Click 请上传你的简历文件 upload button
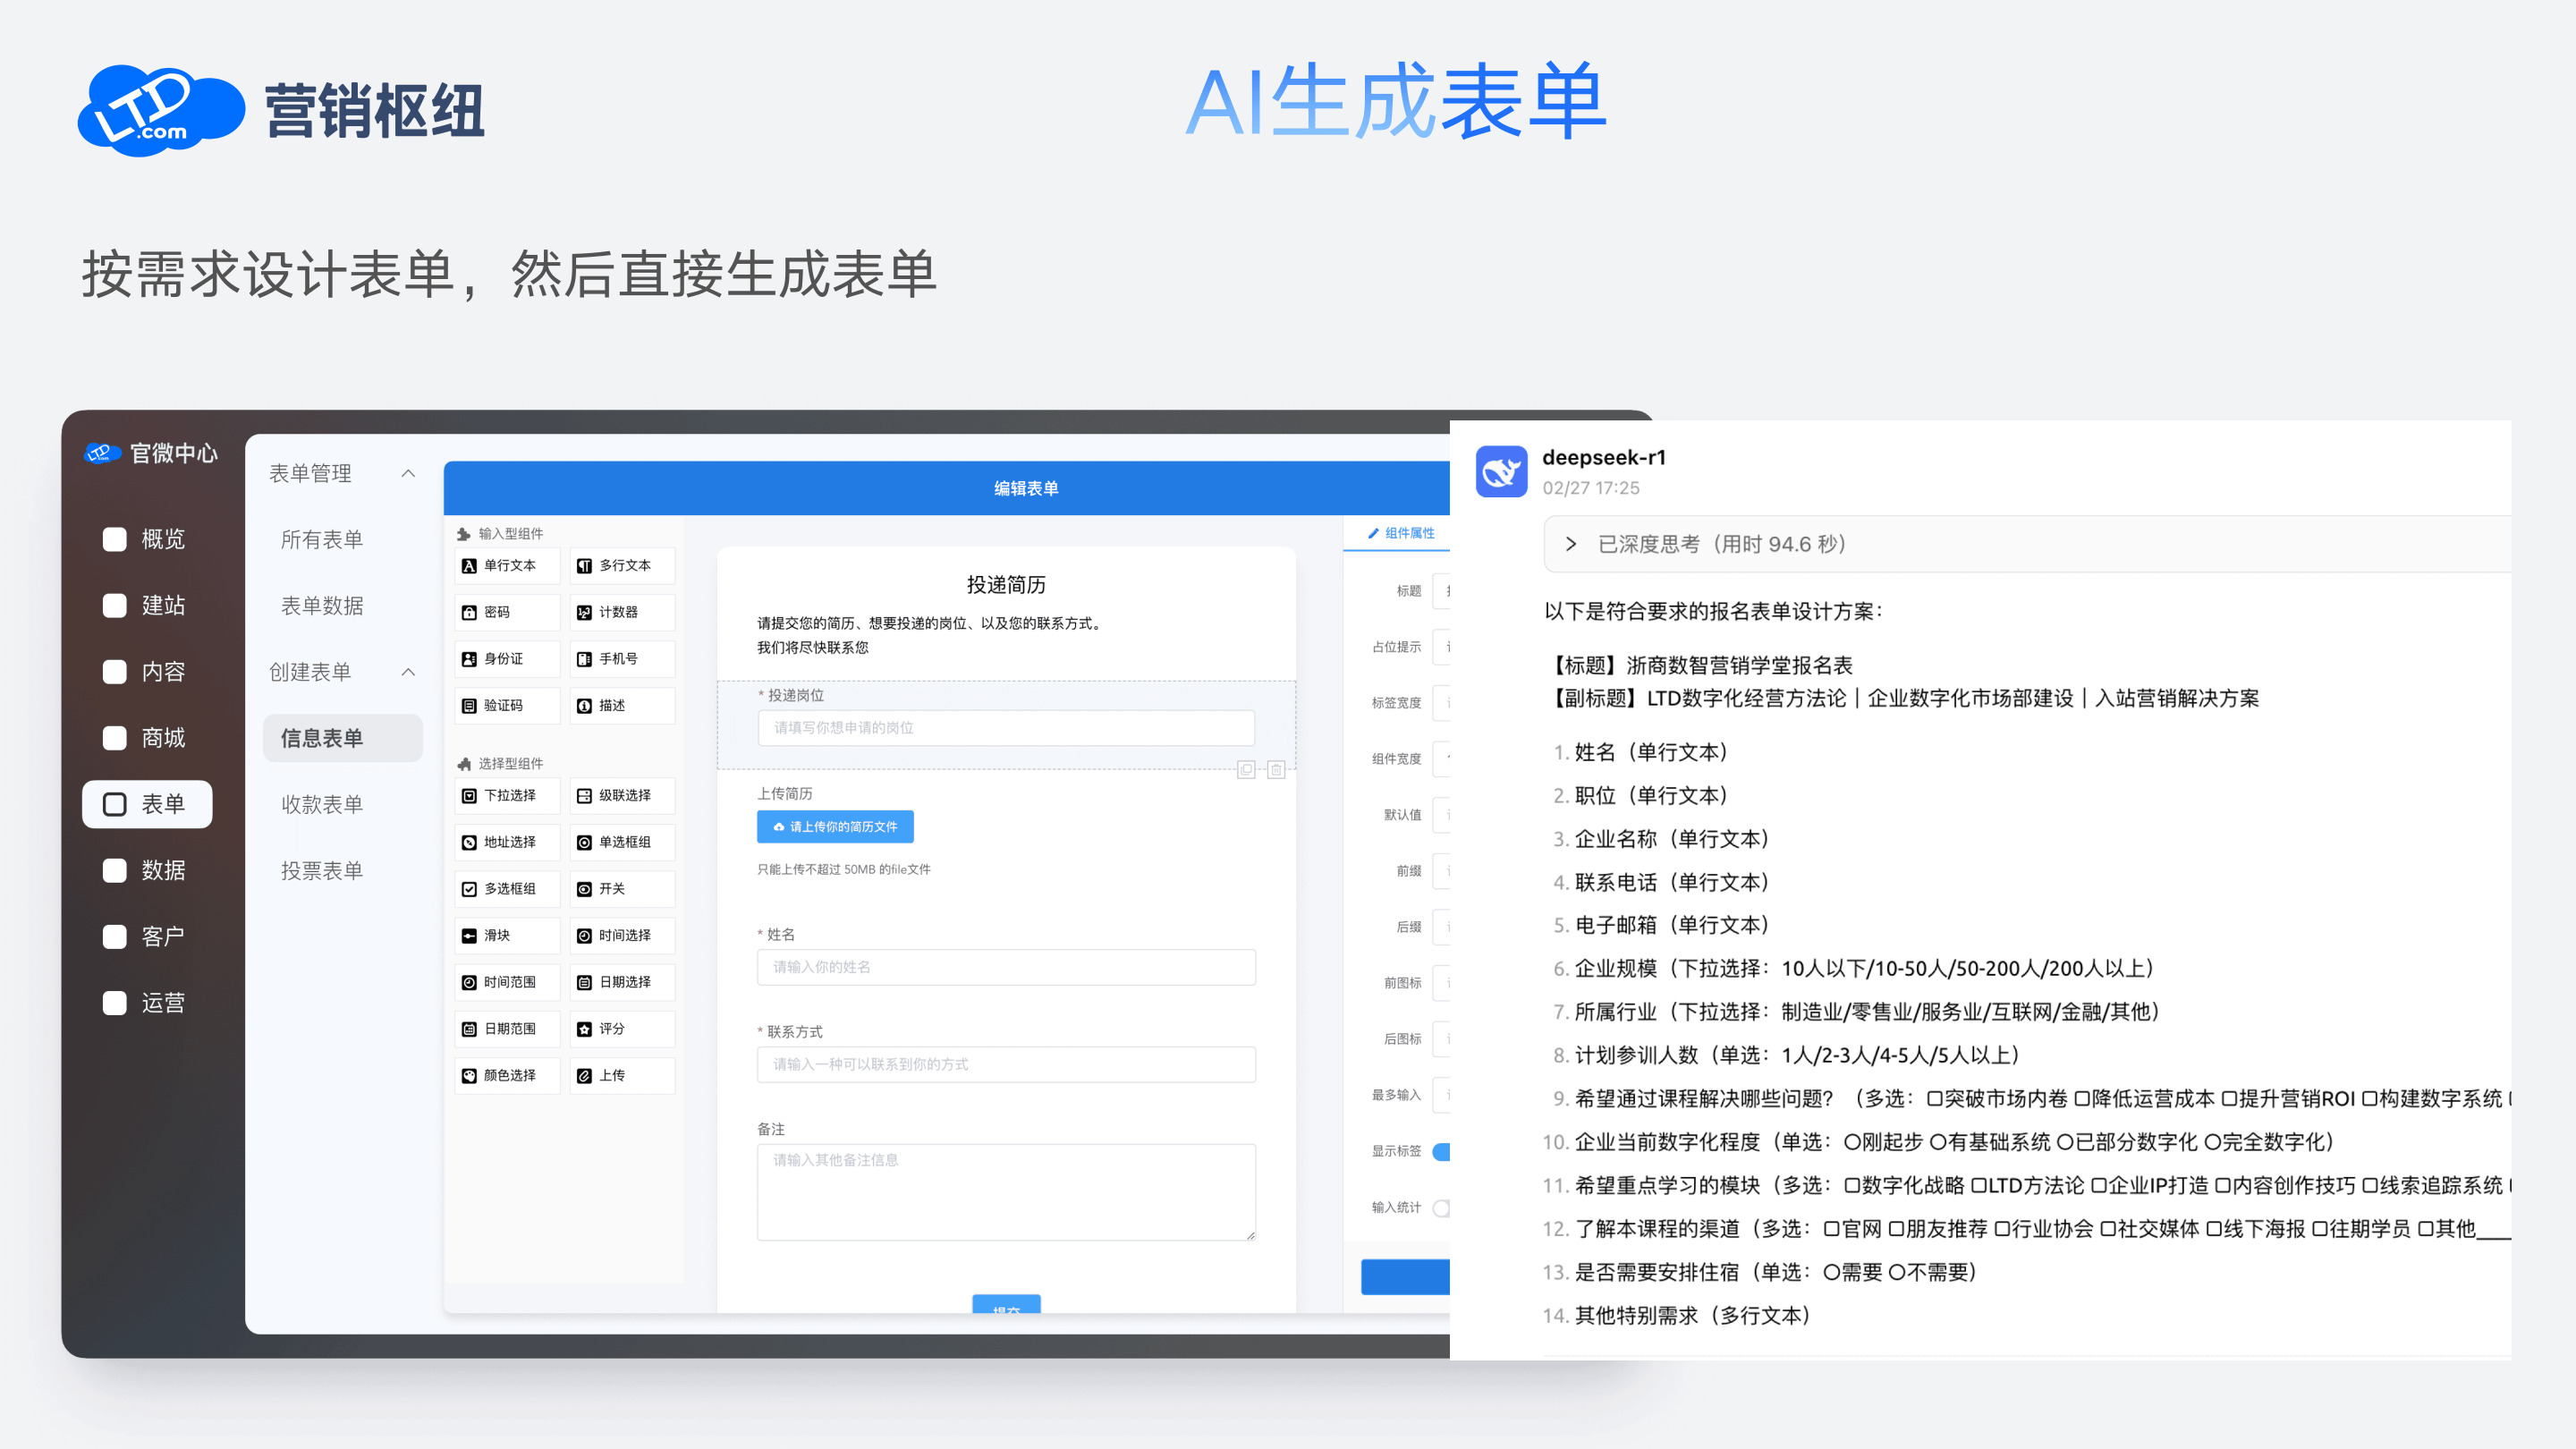The image size is (2576, 1449). coord(835,827)
